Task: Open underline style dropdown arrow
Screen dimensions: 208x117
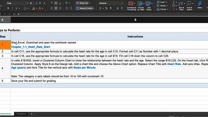Action: click(x=19, y=8)
